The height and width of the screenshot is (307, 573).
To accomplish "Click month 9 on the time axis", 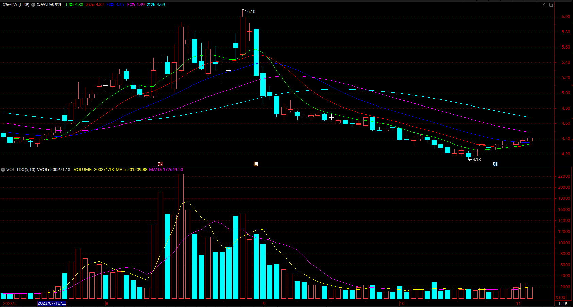I will point(264,304).
